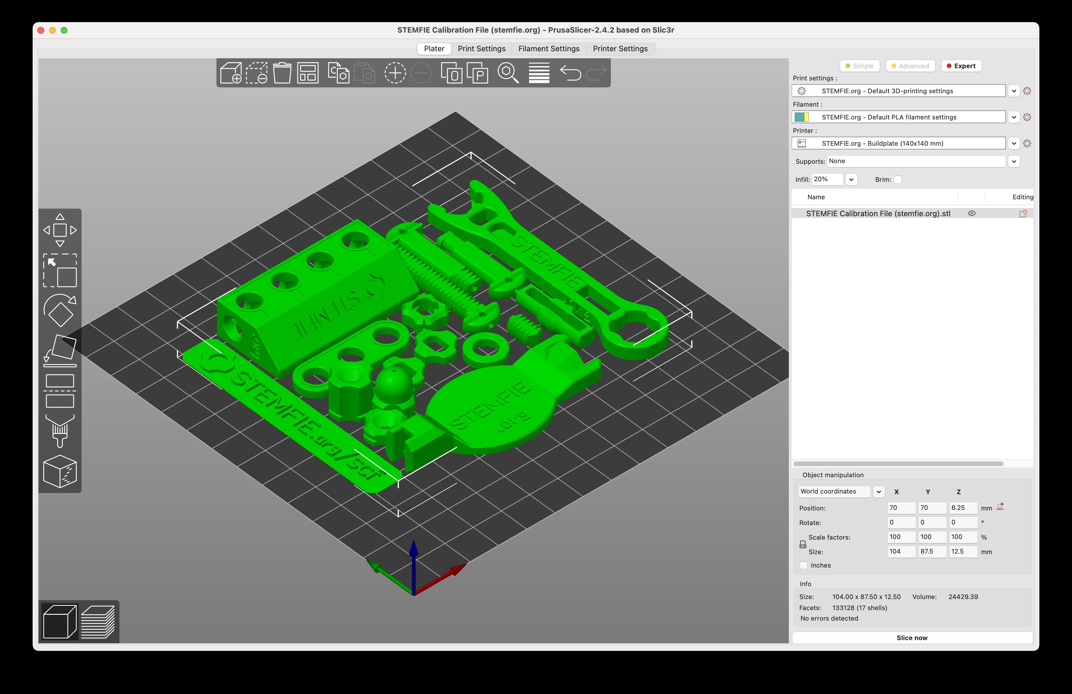1072x694 pixels.
Task: Click the editing icon on the STL row
Action: pyautogui.click(x=1023, y=214)
